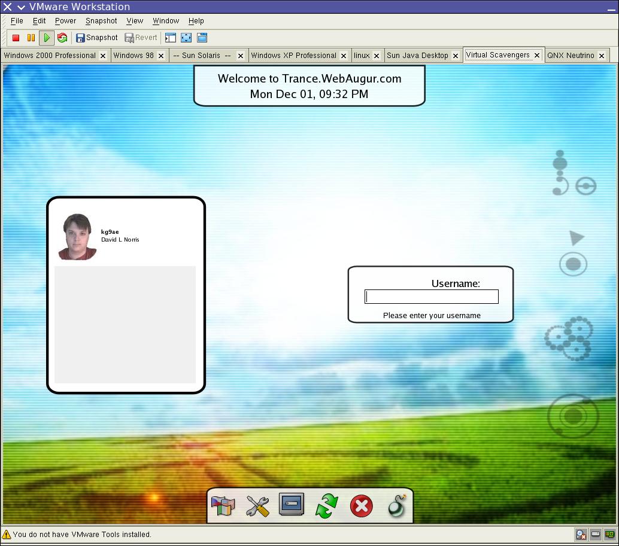619x546 pixels.
Task: Switch to full screen mode icon
Action: (186, 38)
